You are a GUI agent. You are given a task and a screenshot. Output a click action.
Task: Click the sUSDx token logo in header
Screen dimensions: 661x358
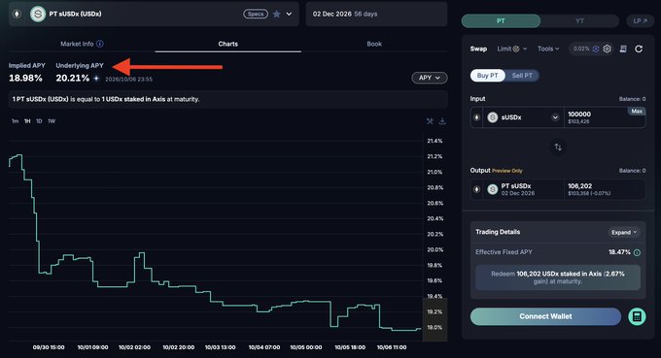click(38, 14)
